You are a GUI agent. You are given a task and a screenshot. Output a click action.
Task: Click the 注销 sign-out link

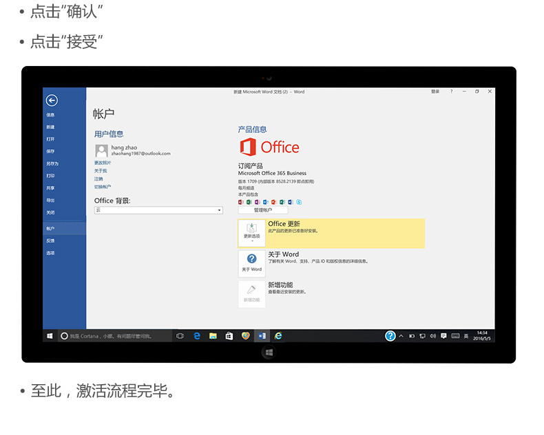(98, 179)
